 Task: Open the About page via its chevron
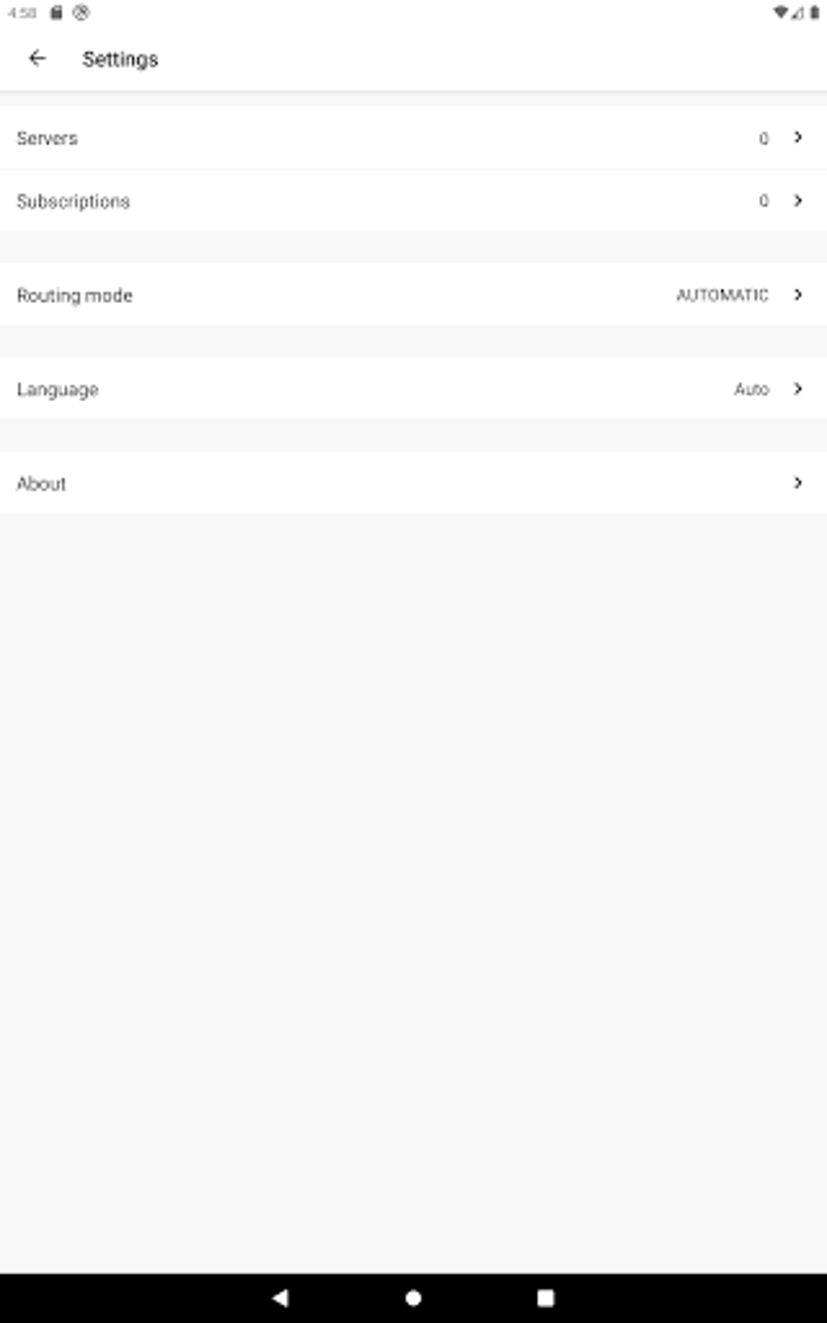[x=799, y=483]
